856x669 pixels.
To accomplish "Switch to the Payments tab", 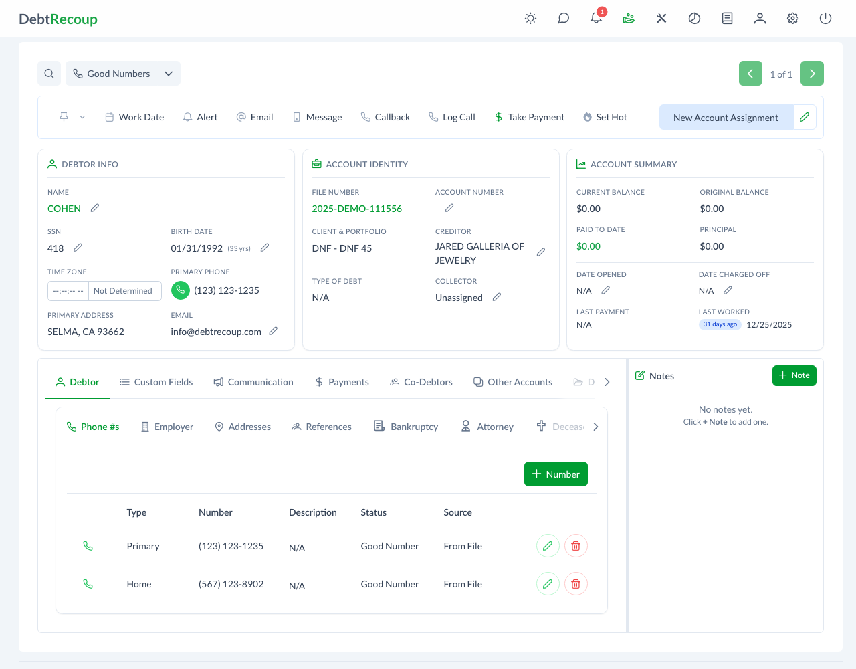I will point(342,382).
